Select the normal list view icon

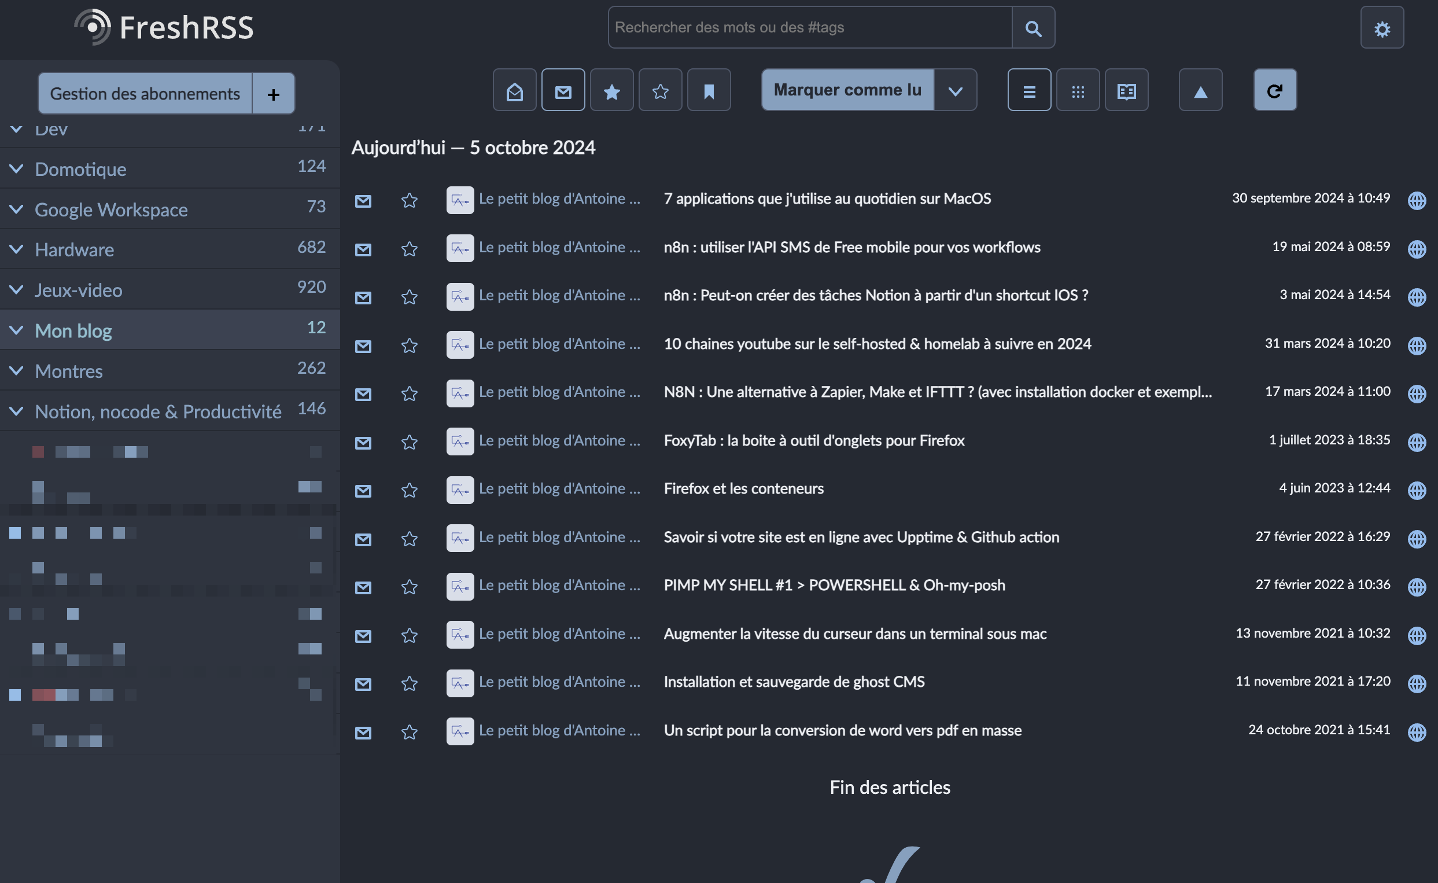pos(1029,90)
